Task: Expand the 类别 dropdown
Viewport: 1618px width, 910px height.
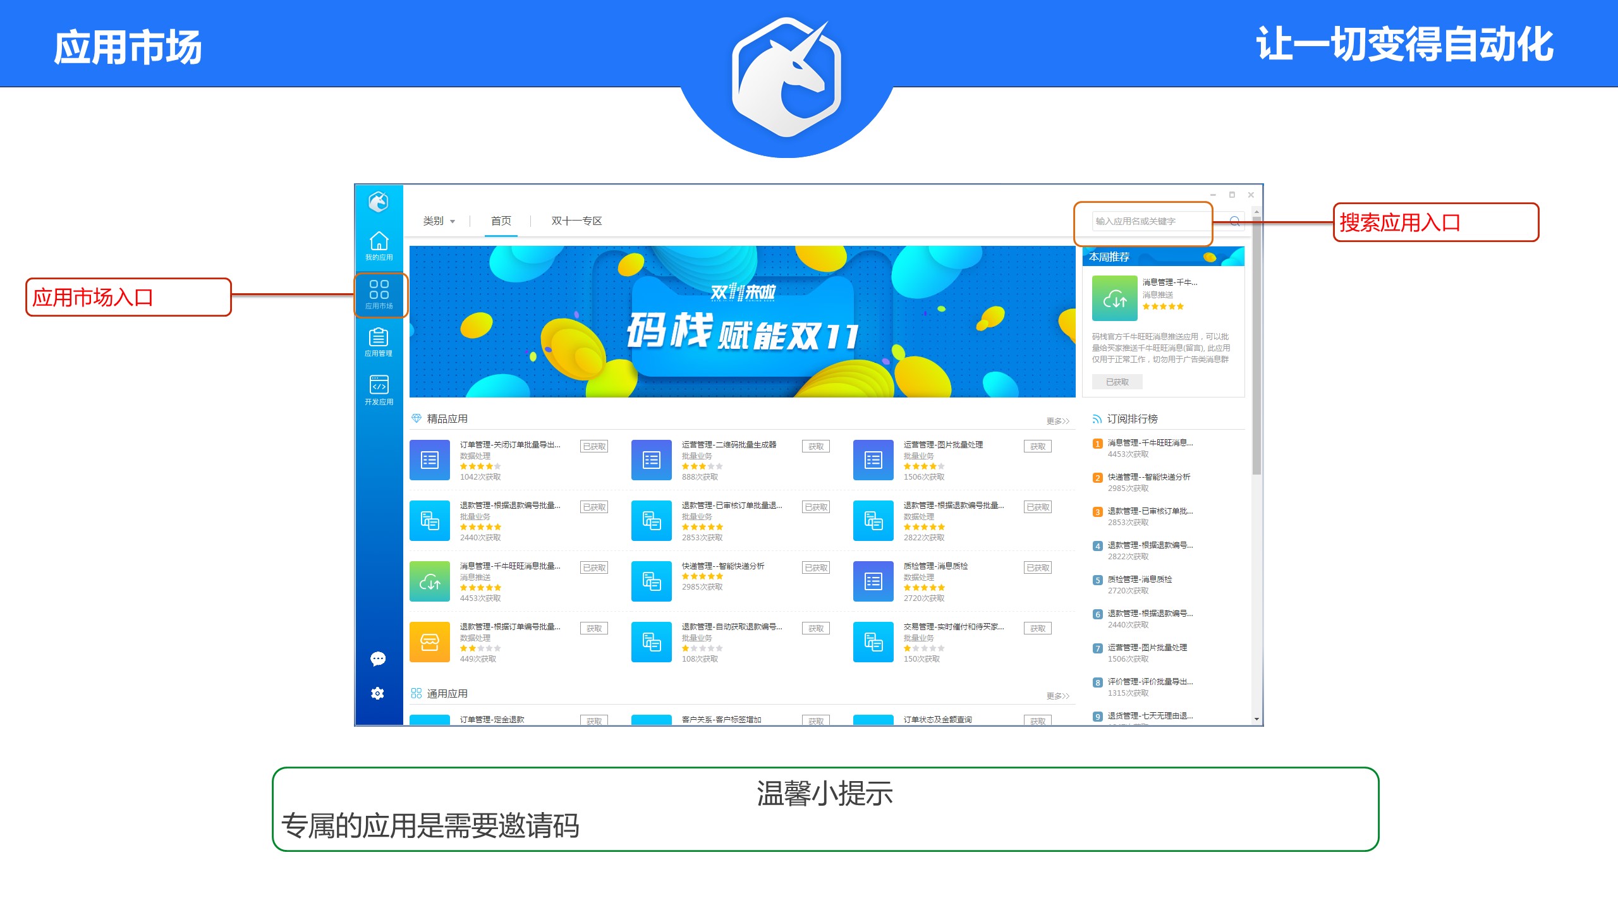Action: (x=439, y=221)
